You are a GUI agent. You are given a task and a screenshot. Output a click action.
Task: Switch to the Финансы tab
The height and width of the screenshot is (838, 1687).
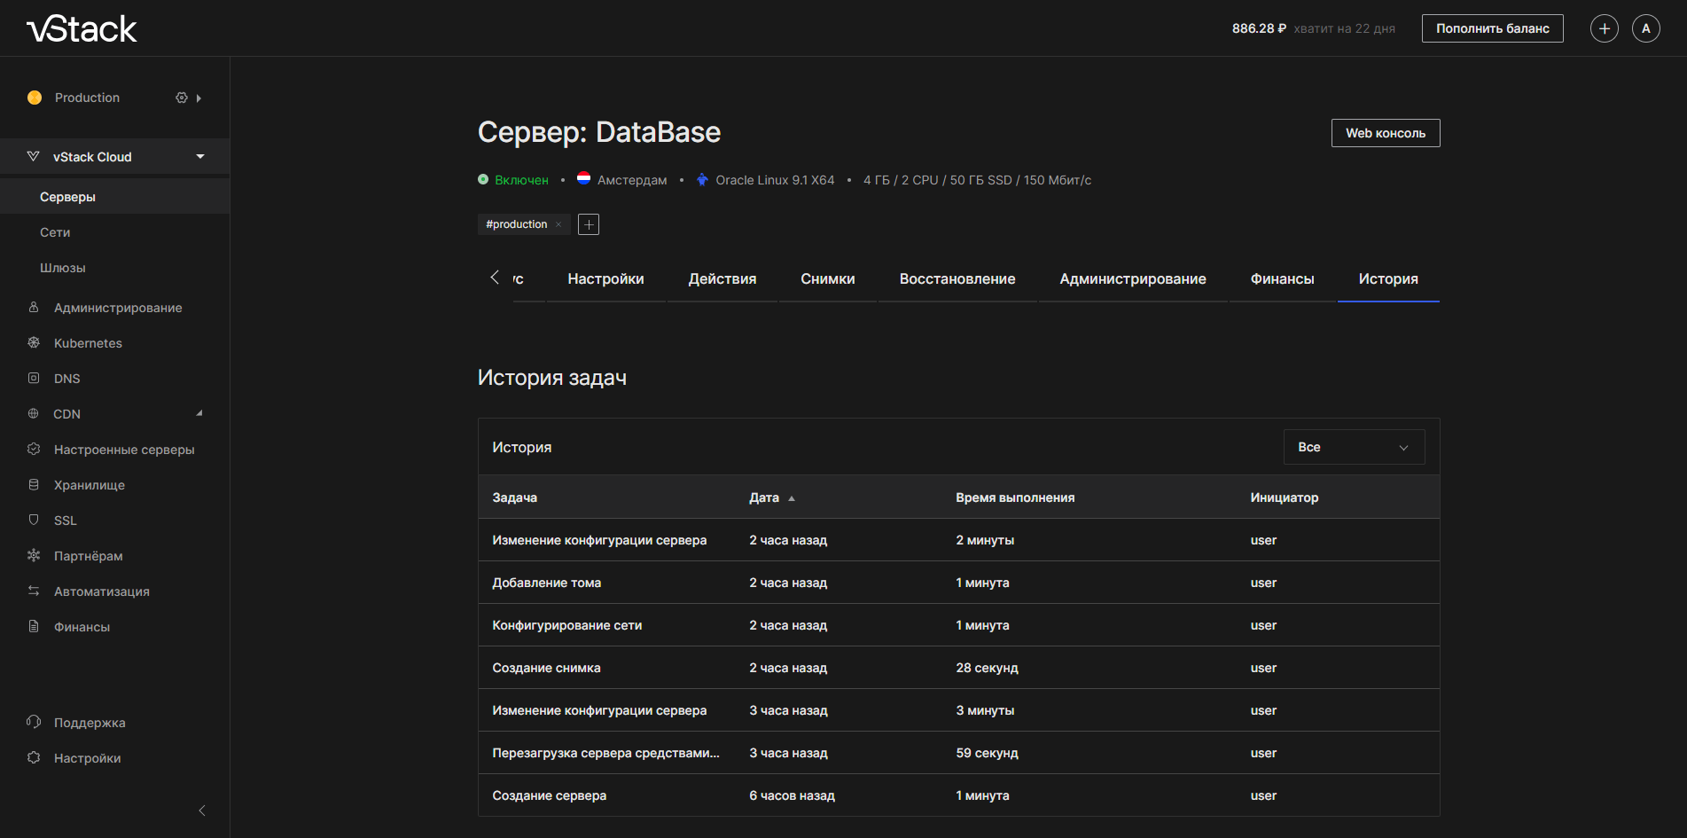[1282, 278]
